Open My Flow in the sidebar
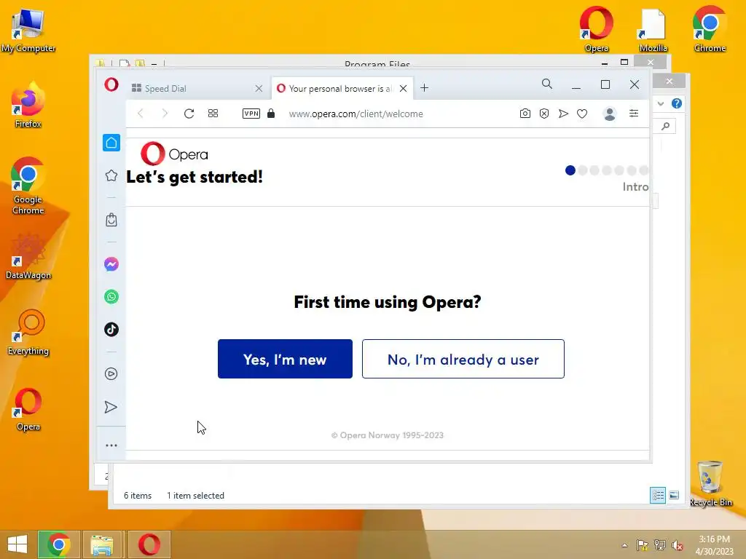Image resolution: width=746 pixels, height=559 pixels. (111, 408)
